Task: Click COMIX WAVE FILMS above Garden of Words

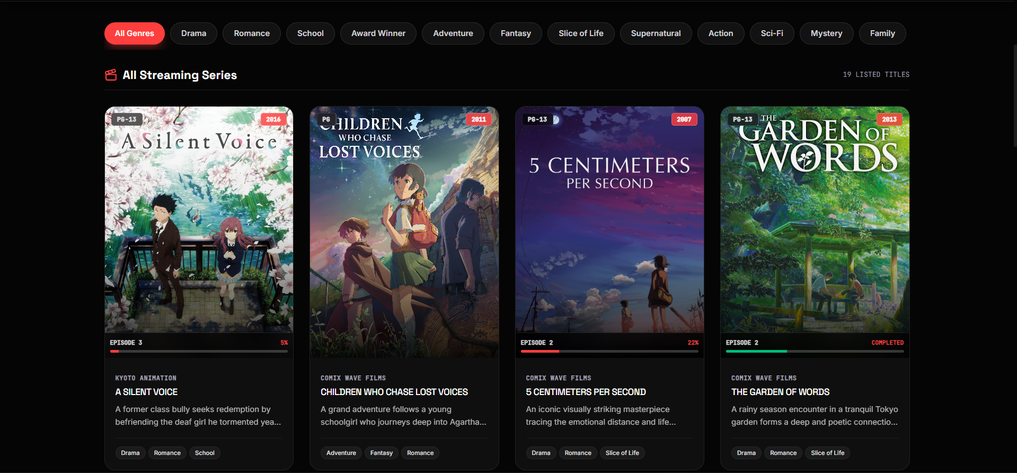Action: click(x=764, y=378)
